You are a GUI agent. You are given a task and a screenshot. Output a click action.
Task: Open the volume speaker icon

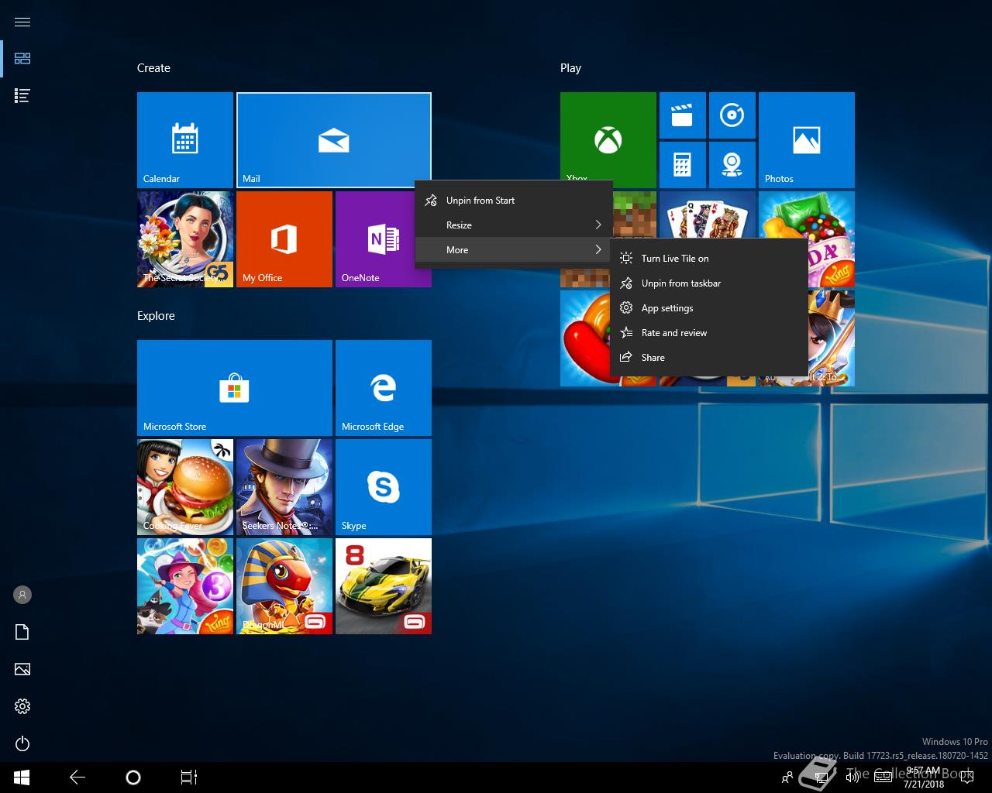click(x=852, y=778)
